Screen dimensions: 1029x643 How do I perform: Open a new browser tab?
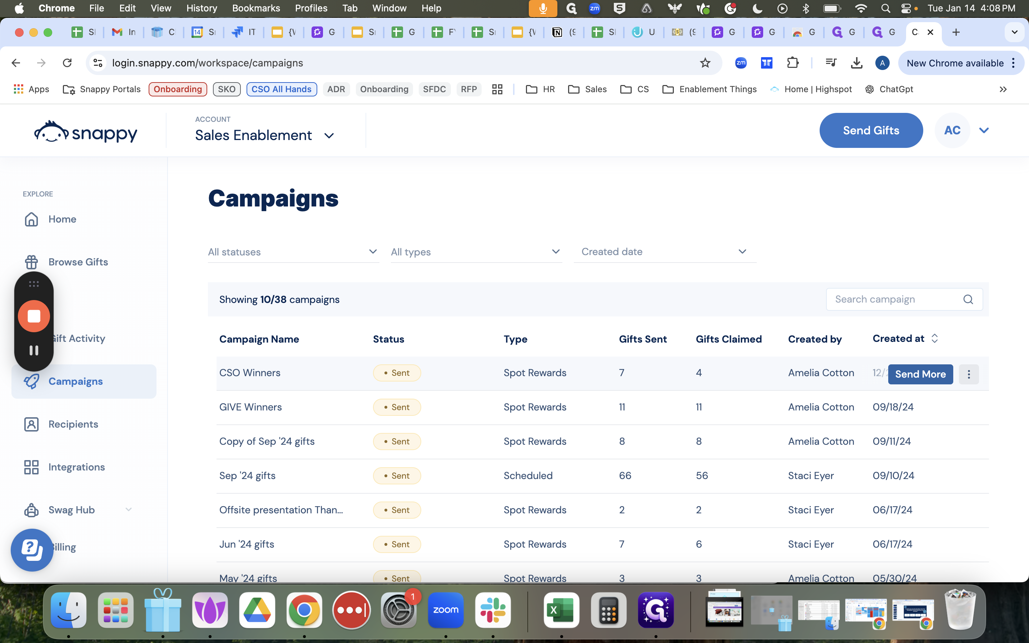956,32
